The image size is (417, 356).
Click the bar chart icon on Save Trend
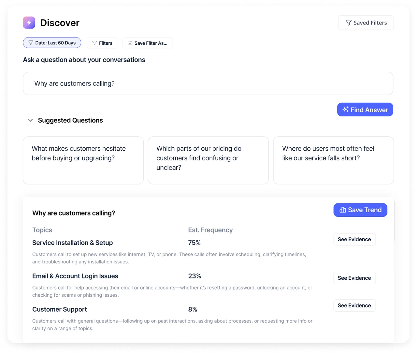coord(343,210)
